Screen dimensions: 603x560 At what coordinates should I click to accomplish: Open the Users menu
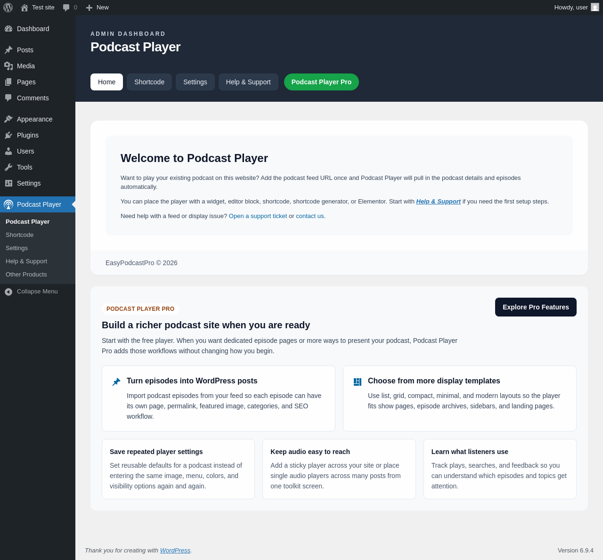tap(38, 151)
